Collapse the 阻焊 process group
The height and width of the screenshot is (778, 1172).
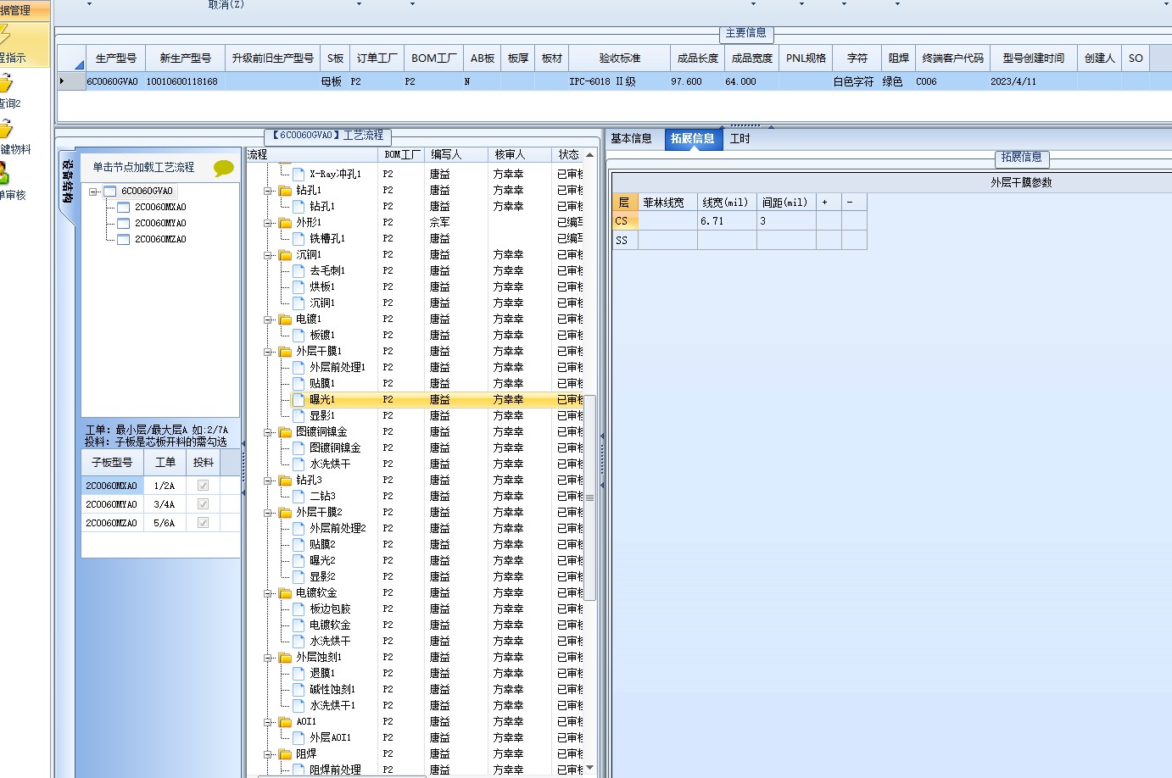268,754
